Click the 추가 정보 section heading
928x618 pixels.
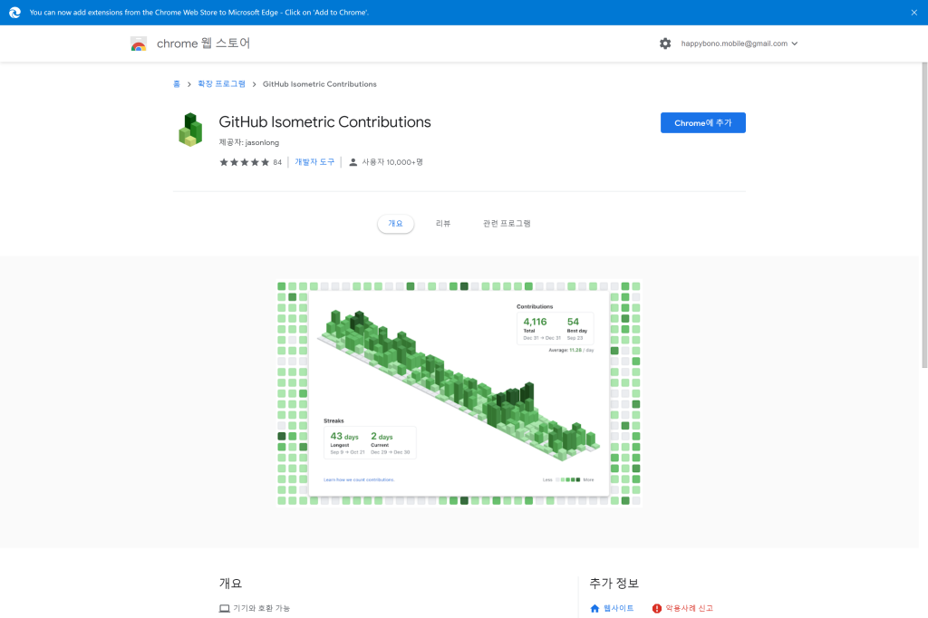(614, 583)
